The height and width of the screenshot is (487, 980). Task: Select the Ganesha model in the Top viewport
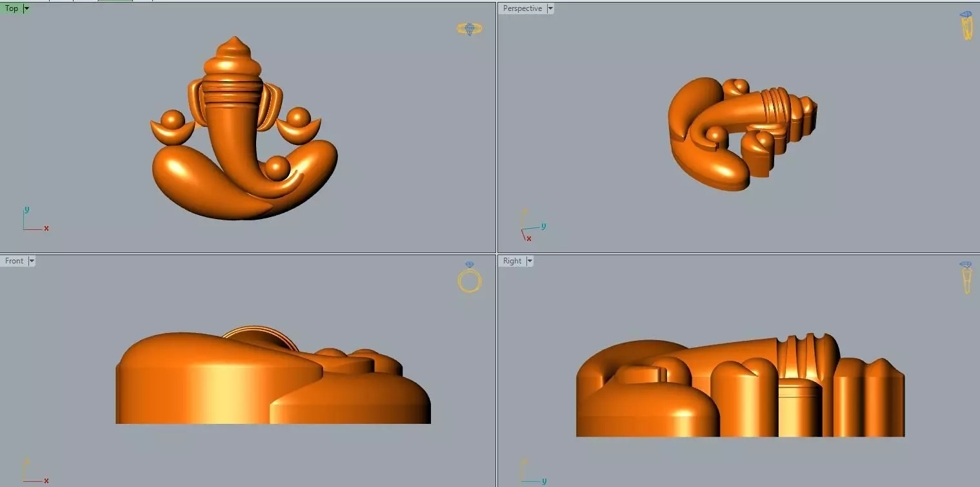[x=245, y=129]
